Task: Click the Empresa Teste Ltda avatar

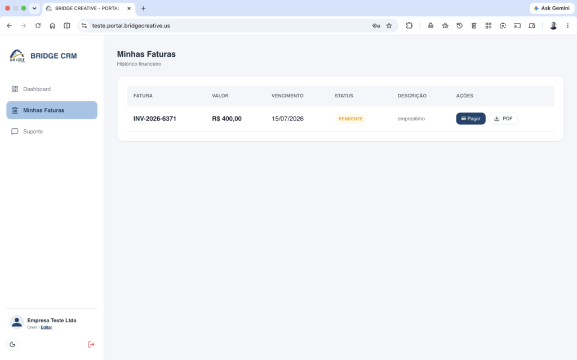Action: tap(16, 322)
